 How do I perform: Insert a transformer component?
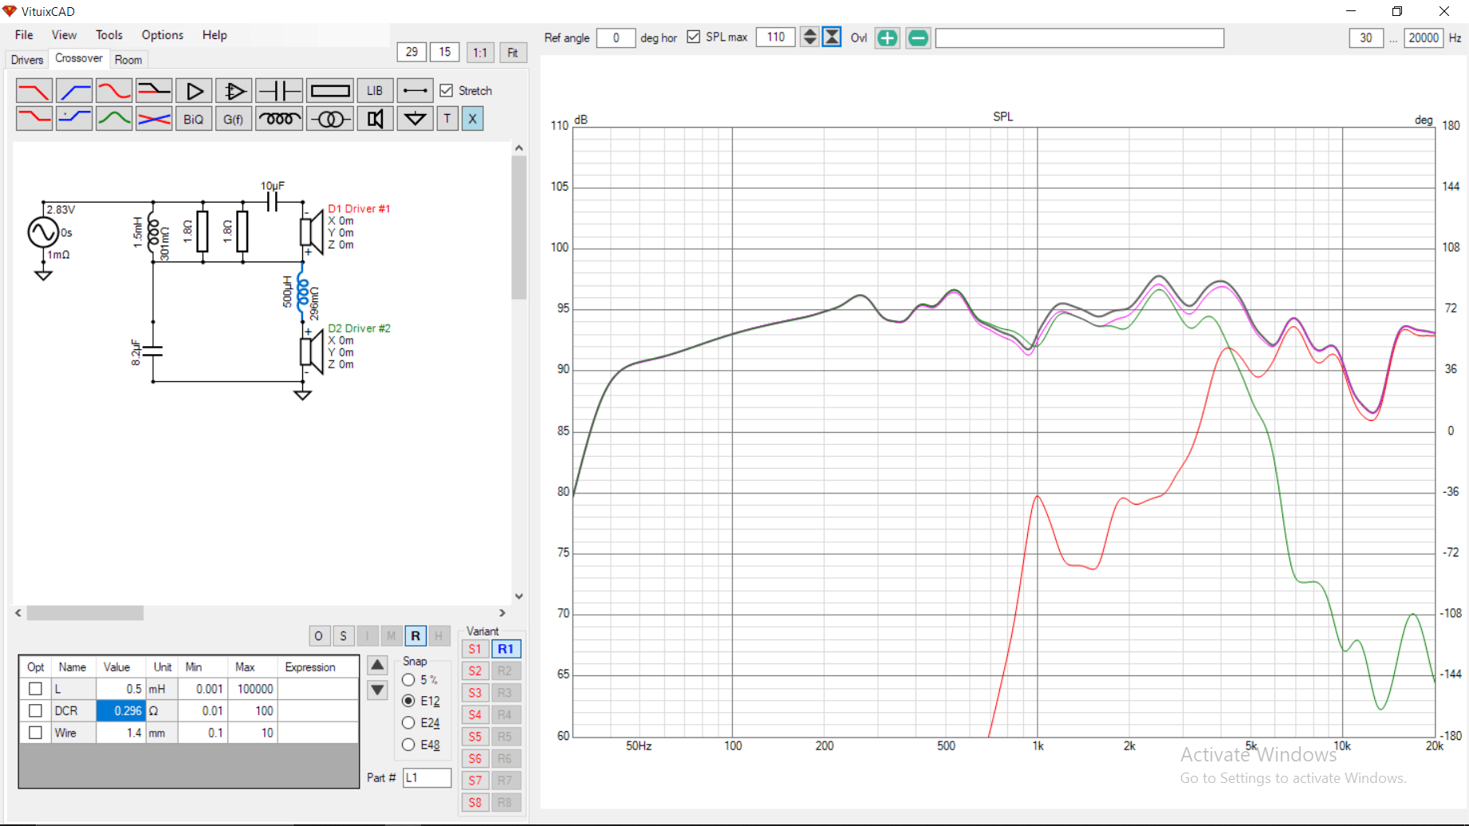(330, 119)
